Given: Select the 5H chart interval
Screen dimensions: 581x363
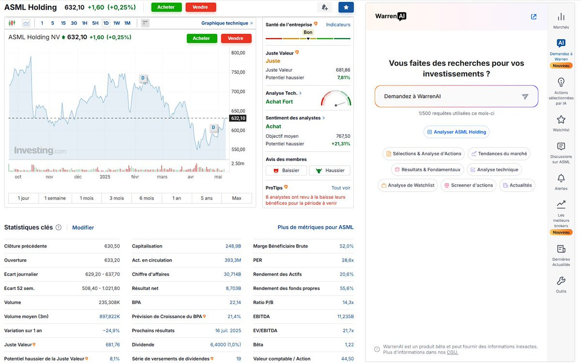Looking at the screenshot, I should 95,23.
